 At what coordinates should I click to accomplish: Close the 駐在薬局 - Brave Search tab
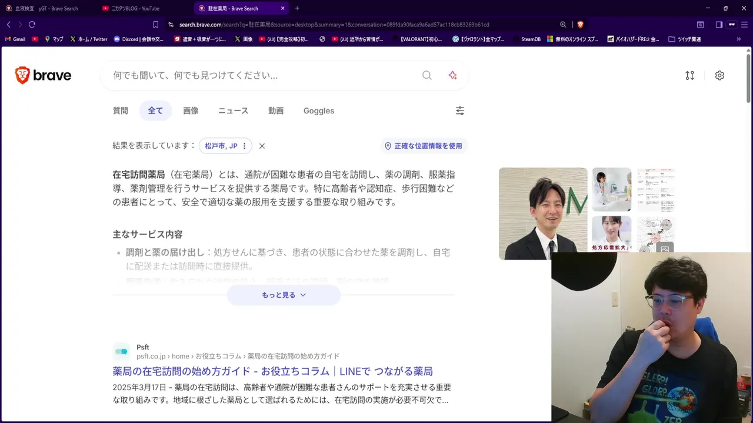pyautogui.click(x=283, y=8)
